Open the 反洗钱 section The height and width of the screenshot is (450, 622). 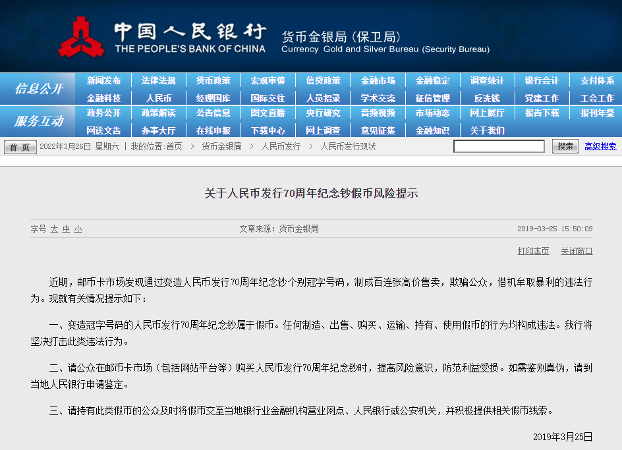(x=487, y=98)
